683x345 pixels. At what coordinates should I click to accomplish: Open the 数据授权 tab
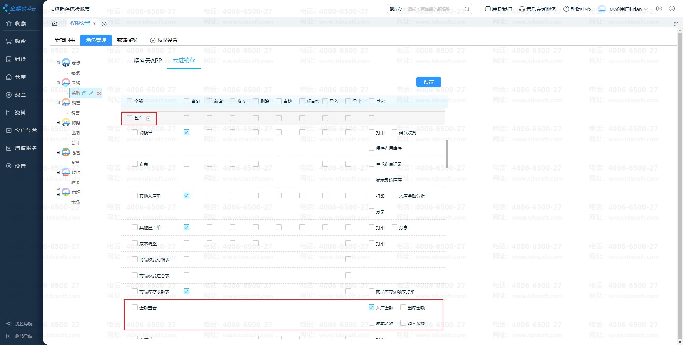click(127, 40)
